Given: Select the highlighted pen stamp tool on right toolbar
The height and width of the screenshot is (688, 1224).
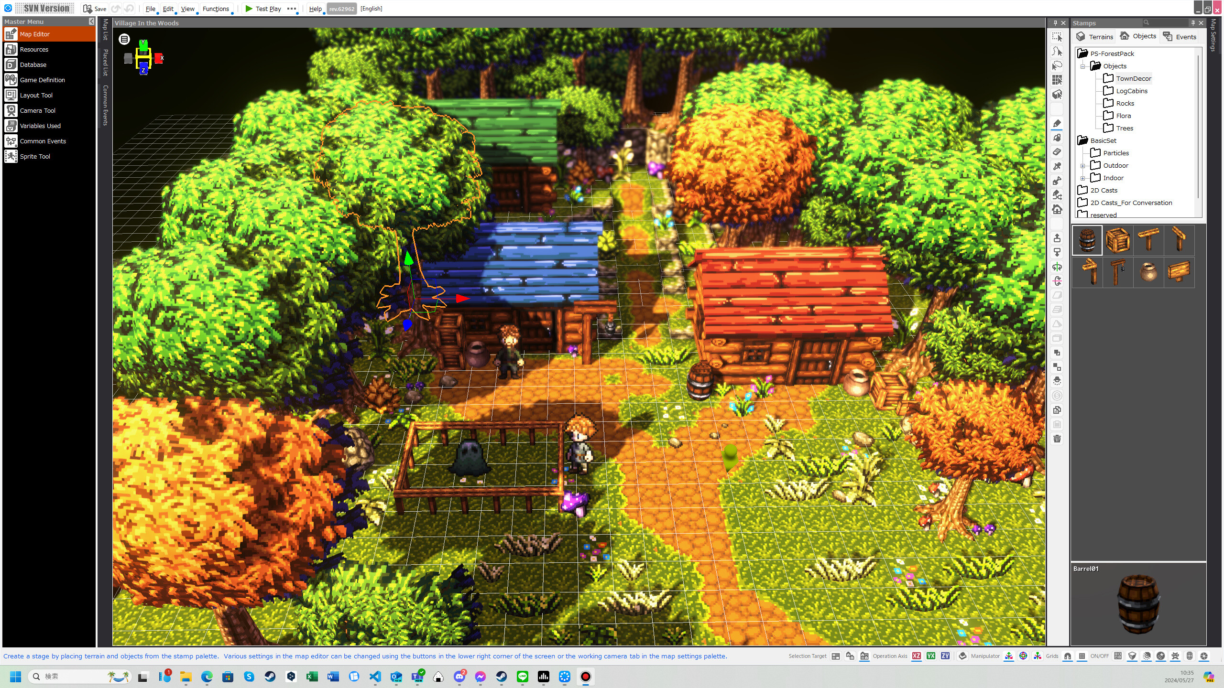Looking at the screenshot, I should click(1058, 124).
